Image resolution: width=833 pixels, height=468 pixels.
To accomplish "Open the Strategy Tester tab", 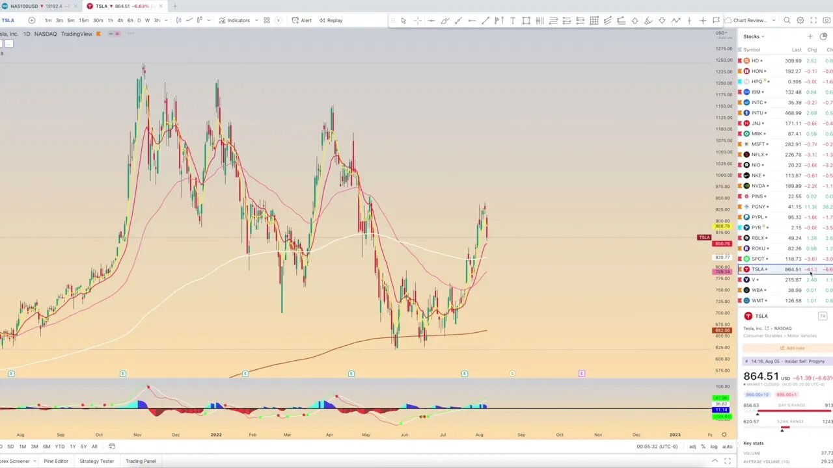I will coord(97,461).
